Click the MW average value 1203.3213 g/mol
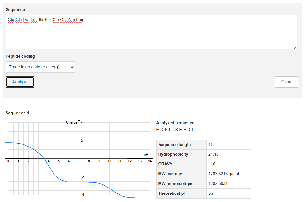305x202 pixels. tap(223, 174)
